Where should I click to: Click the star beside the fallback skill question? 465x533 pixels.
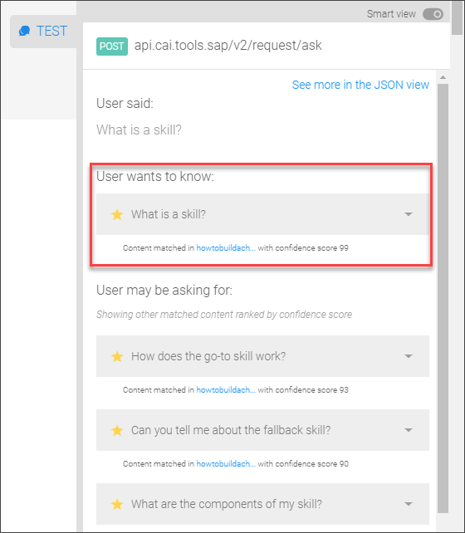click(117, 430)
